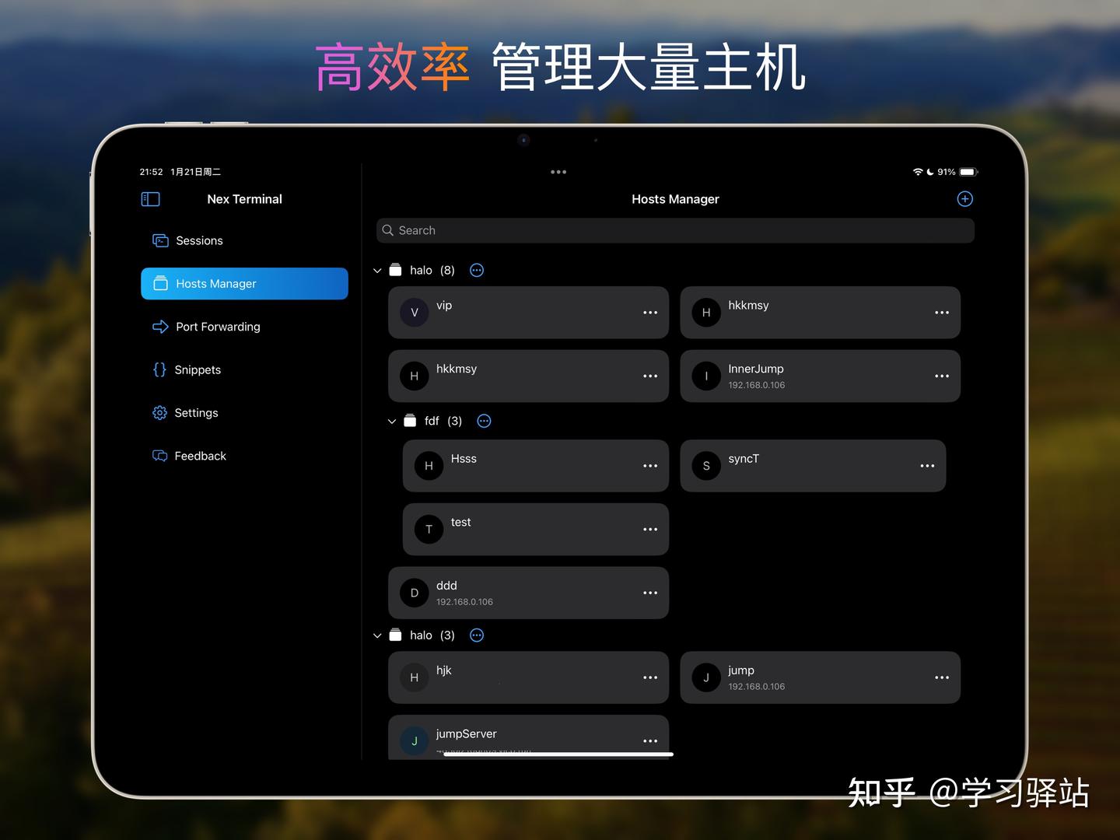Switch to the Hosts Manager section

pyautogui.click(x=215, y=283)
